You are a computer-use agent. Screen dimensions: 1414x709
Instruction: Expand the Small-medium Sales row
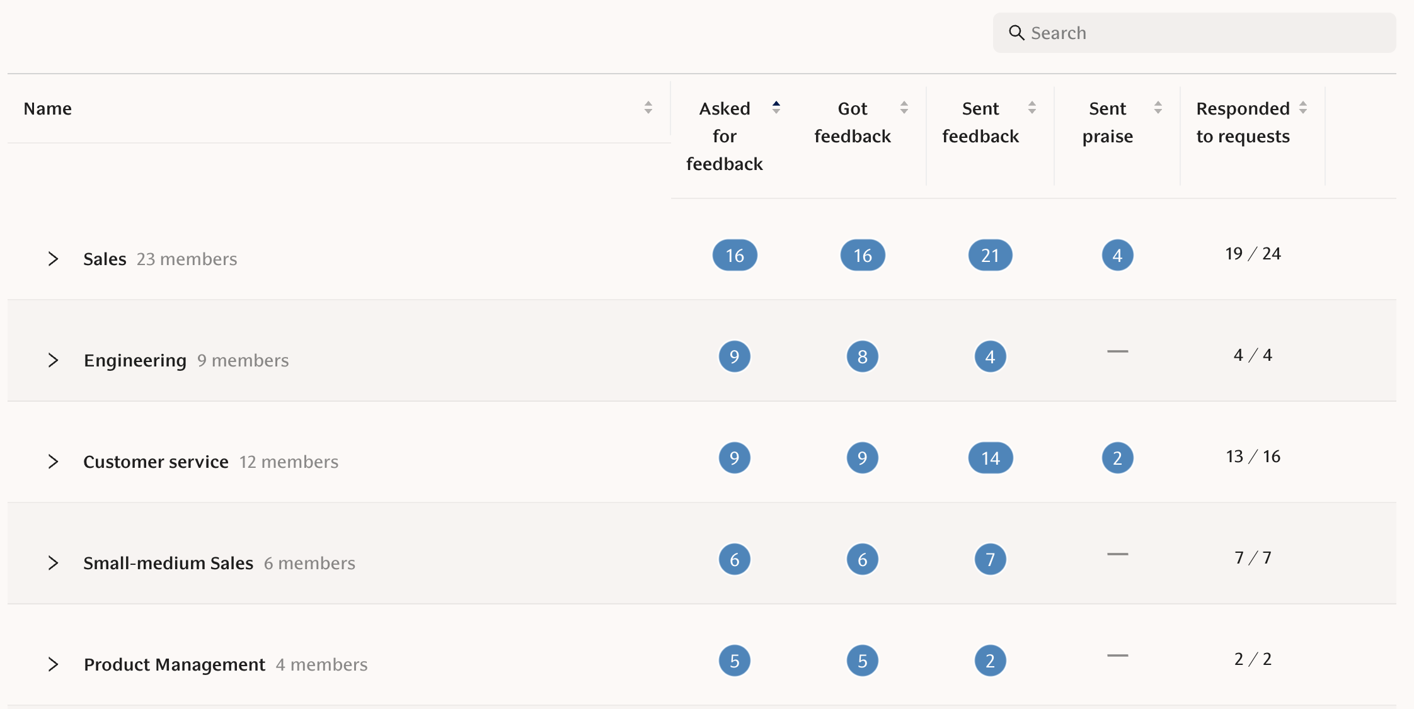pos(54,563)
